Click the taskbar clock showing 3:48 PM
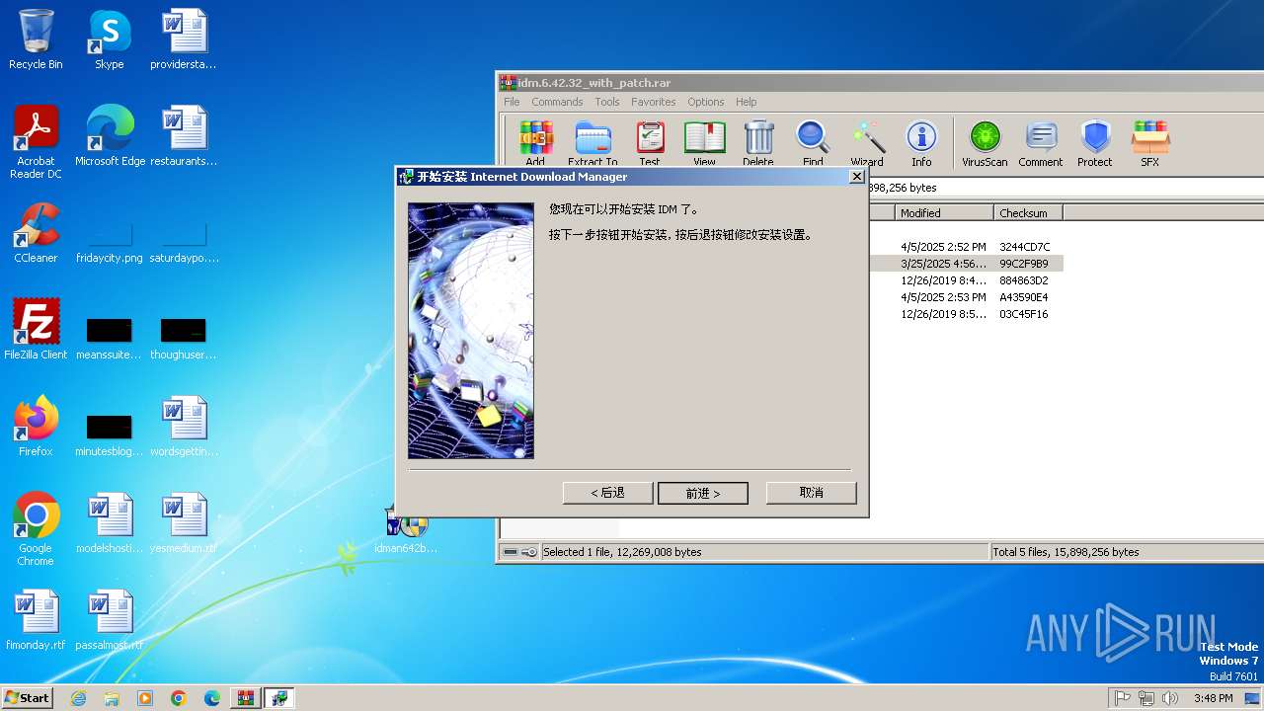1264x711 pixels. pyautogui.click(x=1213, y=698)
